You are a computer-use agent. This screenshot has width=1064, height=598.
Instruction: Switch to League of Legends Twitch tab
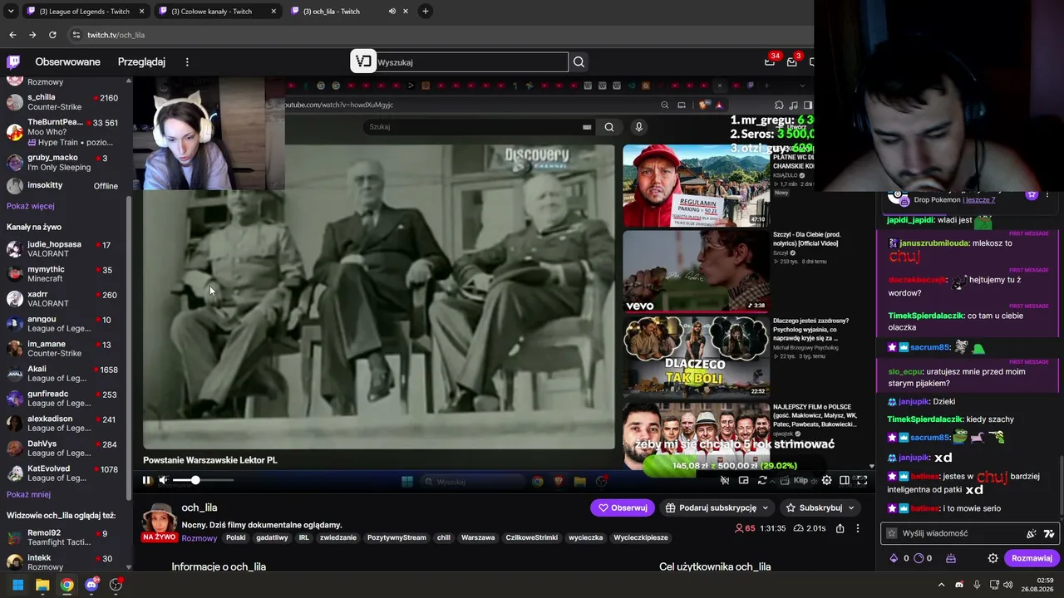pyautogui.click(x=85, y=12)
